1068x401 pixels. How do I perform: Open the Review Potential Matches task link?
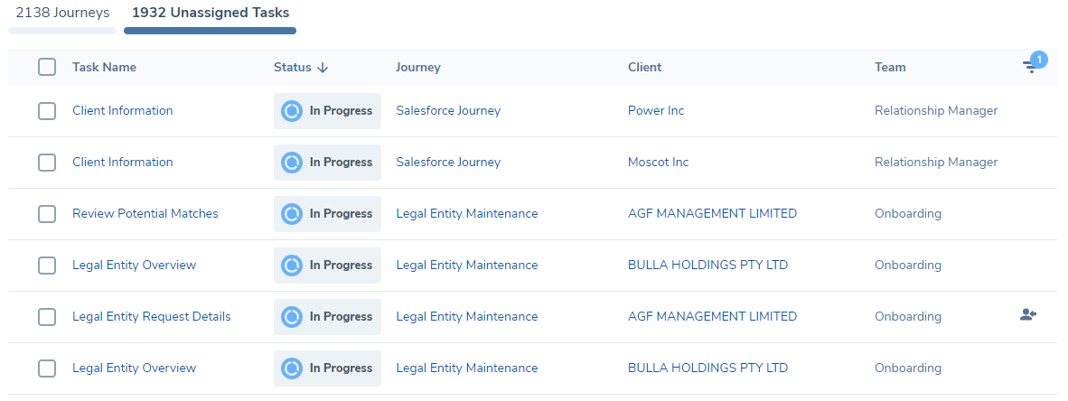(x=145, y=214)
